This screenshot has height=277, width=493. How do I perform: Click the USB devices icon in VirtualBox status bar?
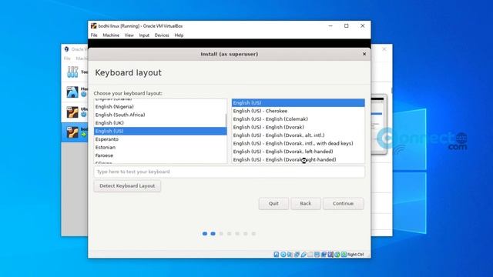[x=304, y=255]
